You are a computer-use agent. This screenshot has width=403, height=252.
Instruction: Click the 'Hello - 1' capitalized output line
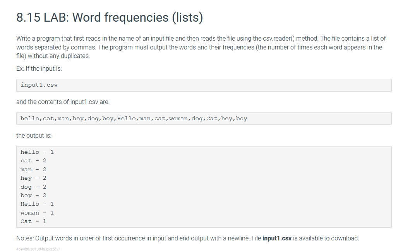(x=37, y=204)
